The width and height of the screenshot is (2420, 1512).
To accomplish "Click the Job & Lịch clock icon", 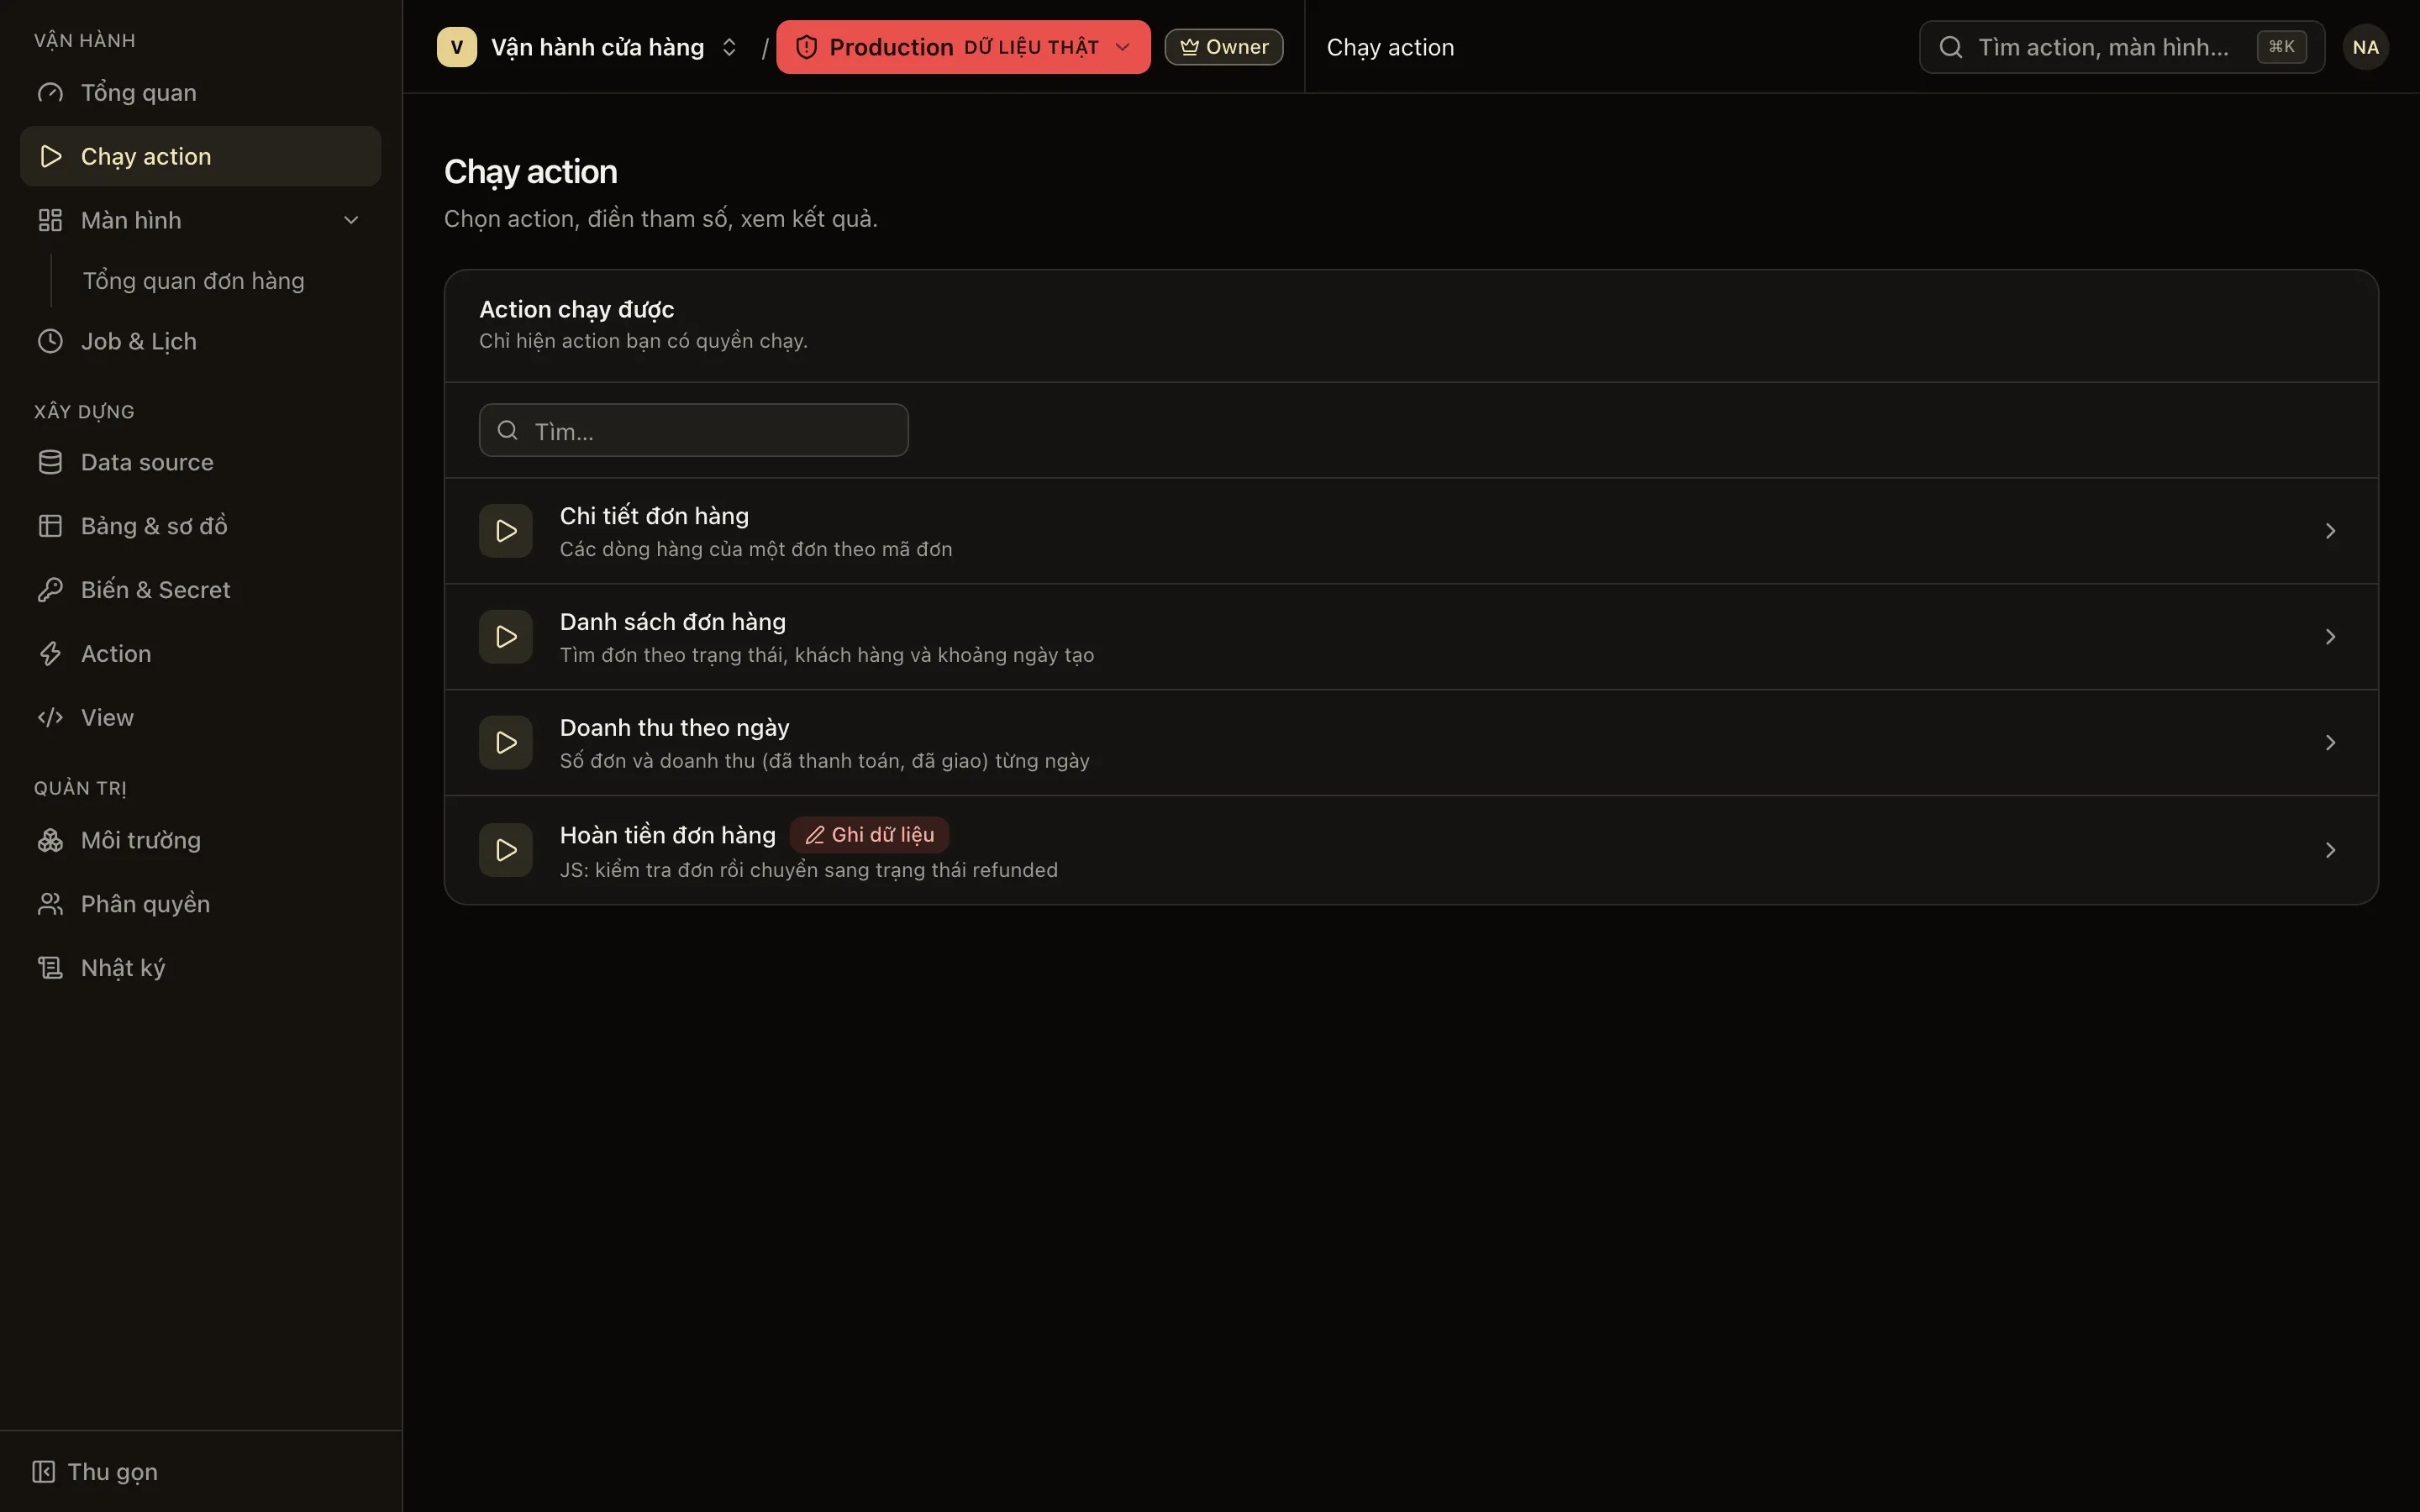I will 50,341.
